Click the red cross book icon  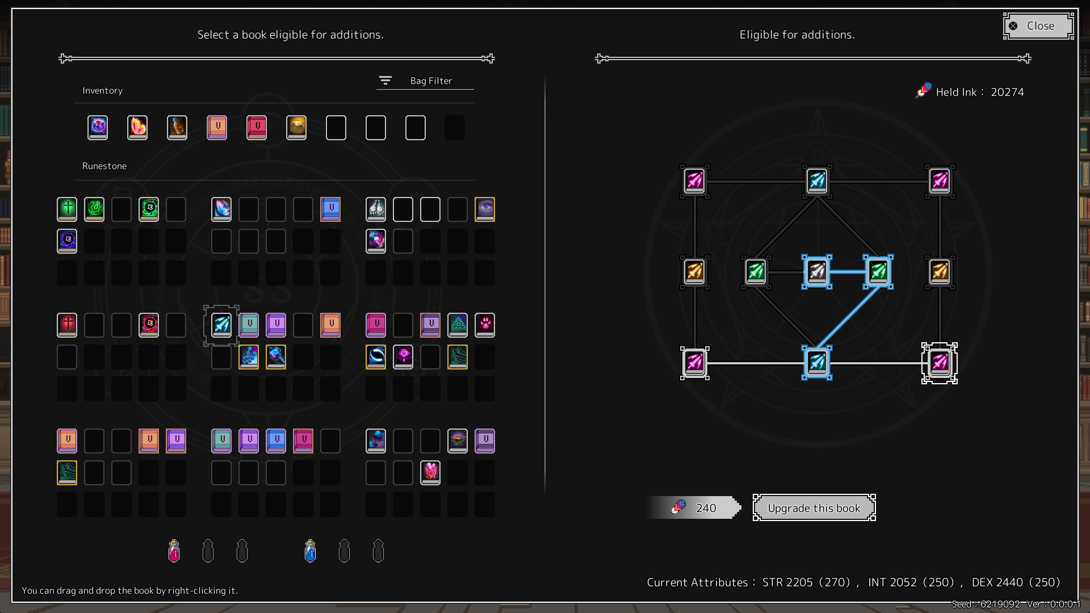(x=67, y=325)
